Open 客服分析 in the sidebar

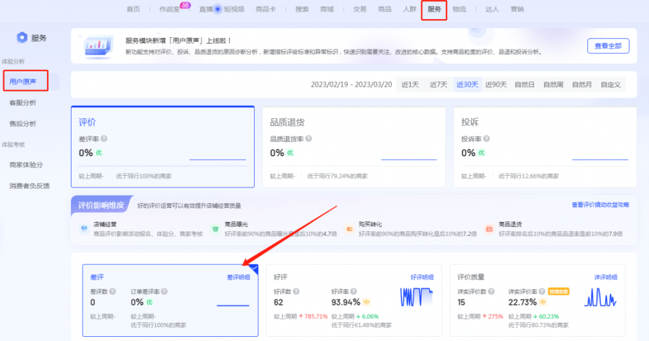(x=23, y=103)
